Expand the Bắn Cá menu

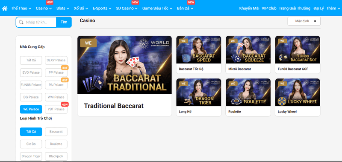tap(185, 9)
